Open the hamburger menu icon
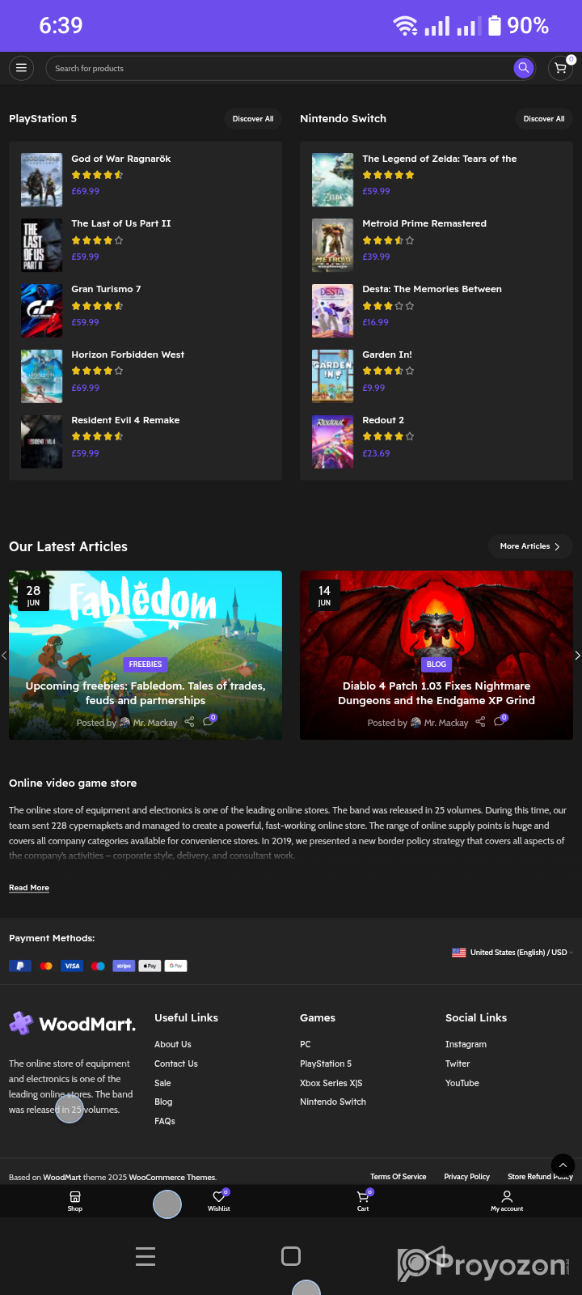Viewport: 582px width, 1295px height. 21,68
